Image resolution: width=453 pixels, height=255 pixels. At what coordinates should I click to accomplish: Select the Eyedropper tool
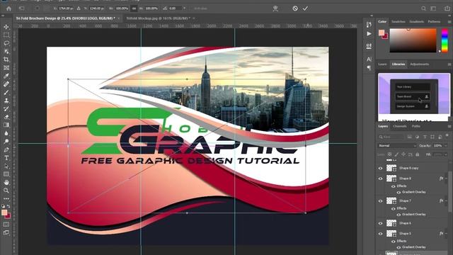(x=6, y=76)
